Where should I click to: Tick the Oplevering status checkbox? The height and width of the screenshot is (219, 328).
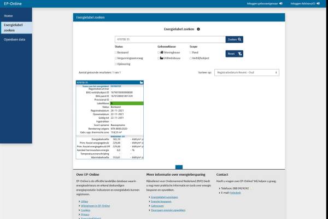click(116, 64)
